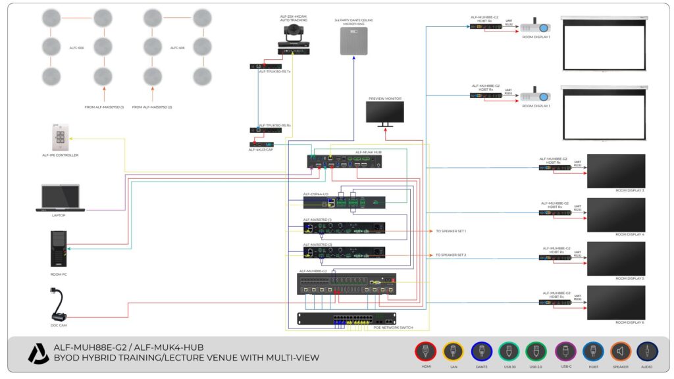Click the Room PC tower
Image resolution: width=674 pixels, height=379 pixels.
(59, 249)
